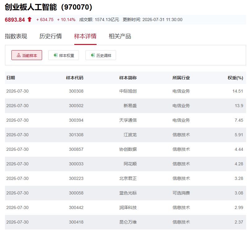Click weight value 5.91
The image size is (247, 231).
(239, 135)
